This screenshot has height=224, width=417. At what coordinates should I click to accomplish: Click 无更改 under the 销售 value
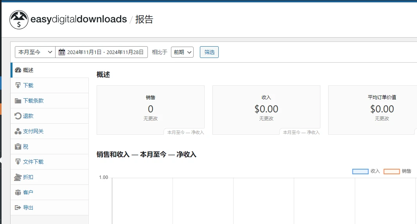tap(151, 118)
